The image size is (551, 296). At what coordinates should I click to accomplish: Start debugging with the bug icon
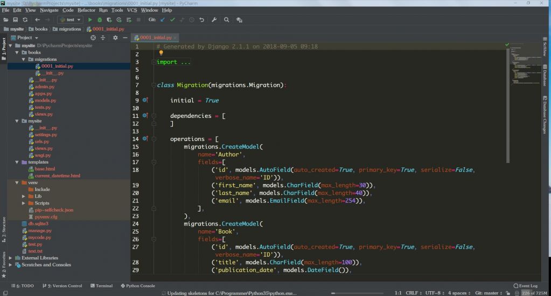(100, 20)
